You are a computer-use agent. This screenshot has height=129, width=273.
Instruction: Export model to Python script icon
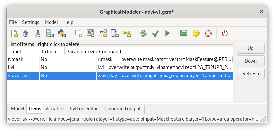coord(62,33)
